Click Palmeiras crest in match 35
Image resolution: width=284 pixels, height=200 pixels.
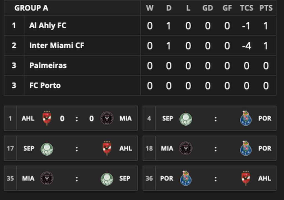point(107,179)
